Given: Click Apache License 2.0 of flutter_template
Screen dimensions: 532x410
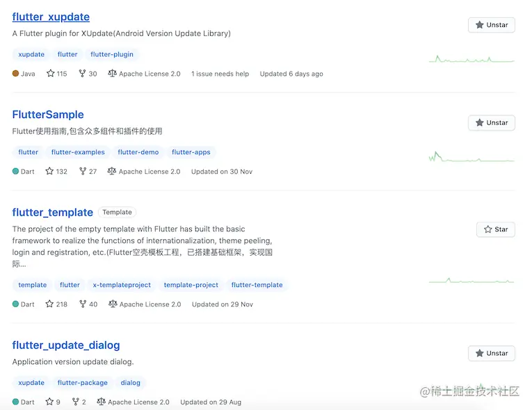Looking at the screenshot, I should coord(145,304).
